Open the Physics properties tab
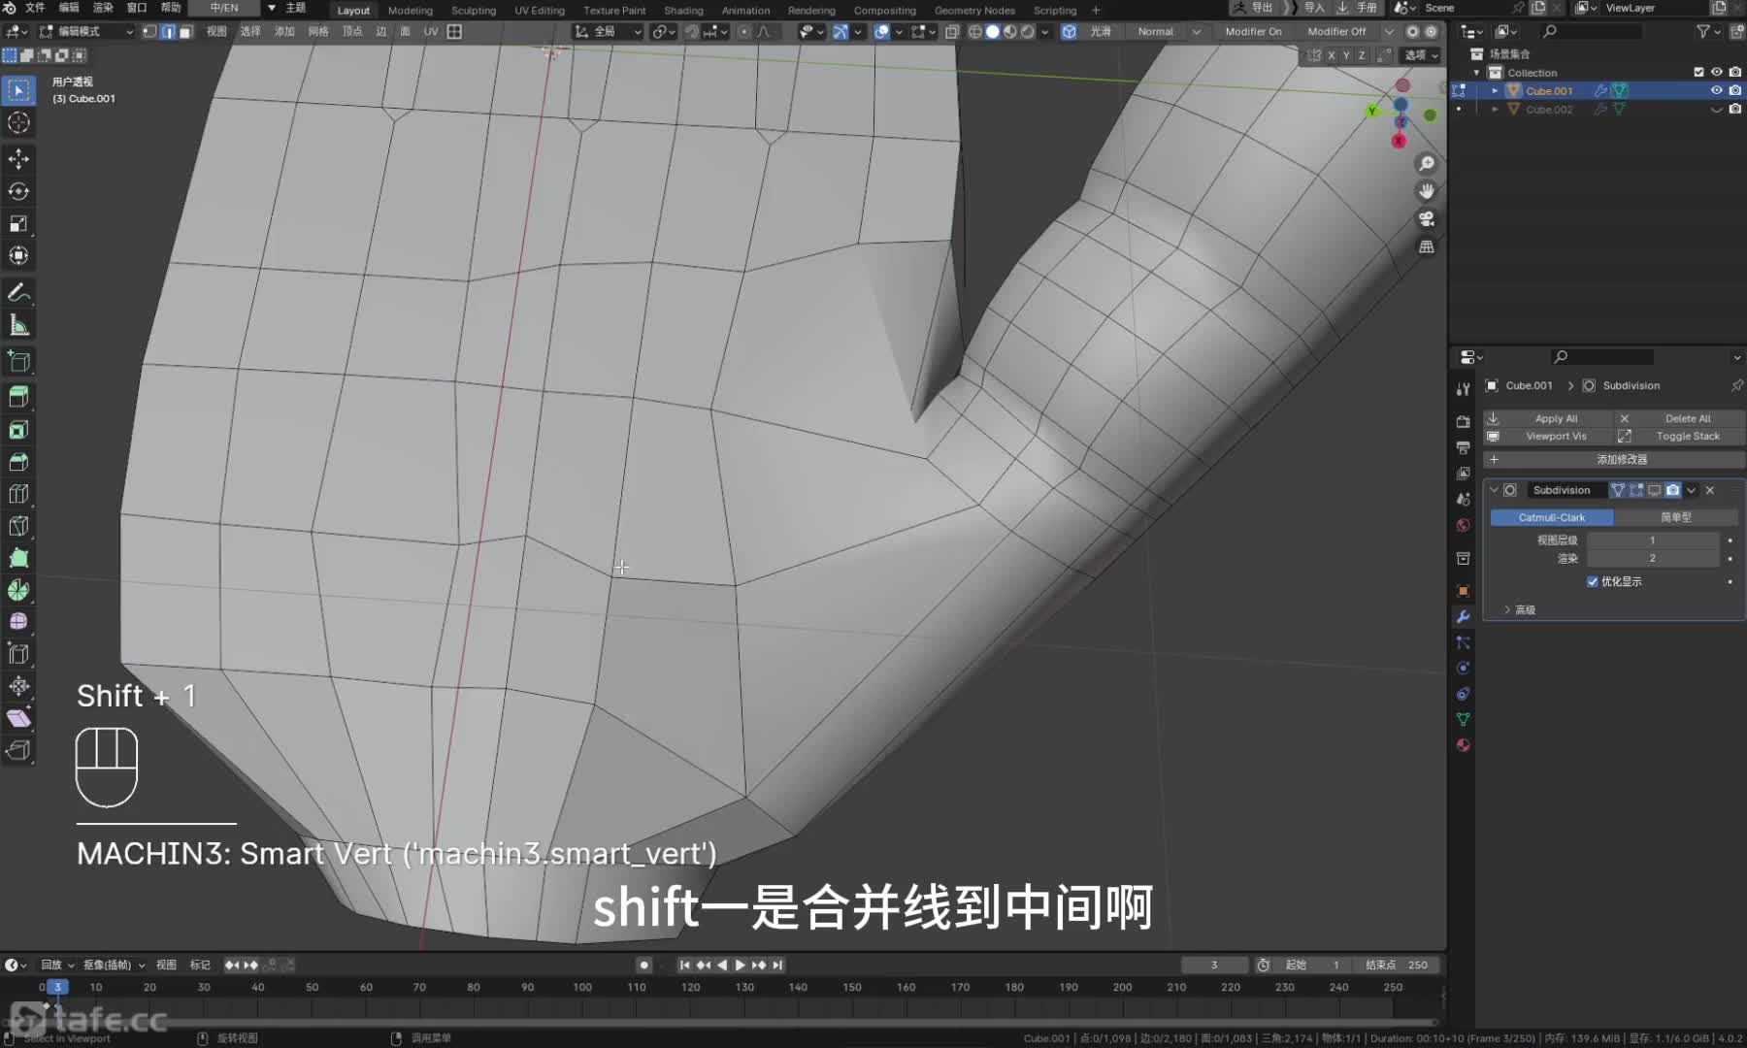 pyautogui.click(x=1463, y=668)
